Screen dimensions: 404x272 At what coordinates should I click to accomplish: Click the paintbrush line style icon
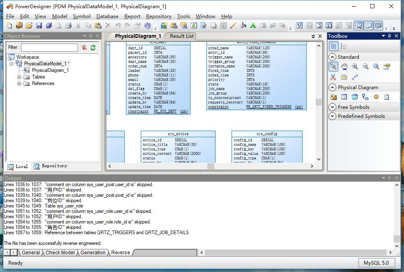[x=233, y=25]
